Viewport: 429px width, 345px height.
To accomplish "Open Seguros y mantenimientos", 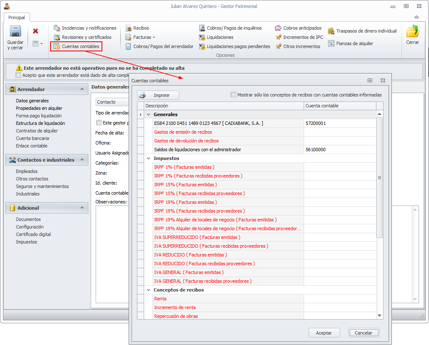I will [43, 186].
